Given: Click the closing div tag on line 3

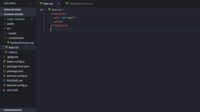Looking at the screenshot, I should click(x=58, y=22).
